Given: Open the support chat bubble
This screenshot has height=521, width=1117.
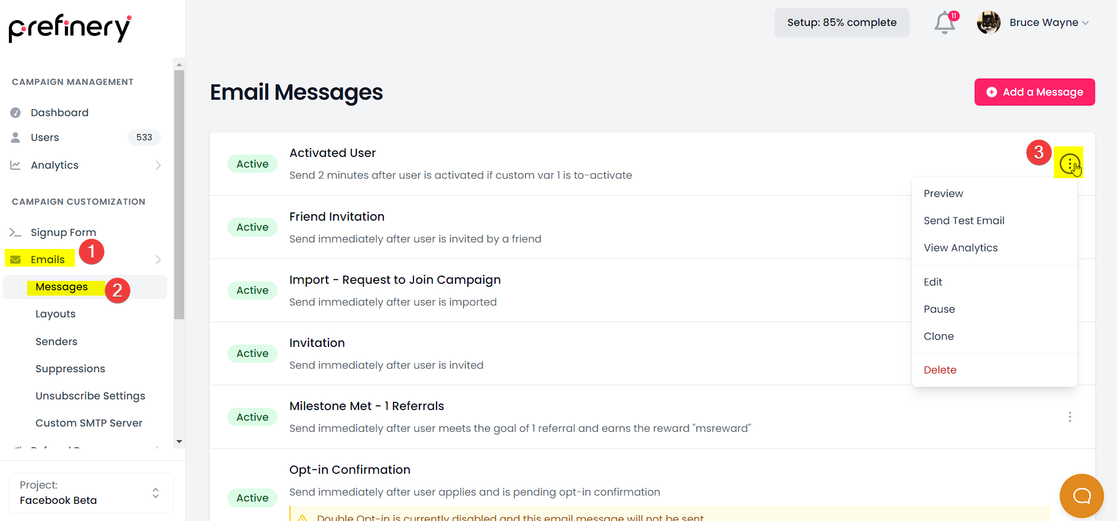Looking at the screenshot, I should click(1082, 496).
